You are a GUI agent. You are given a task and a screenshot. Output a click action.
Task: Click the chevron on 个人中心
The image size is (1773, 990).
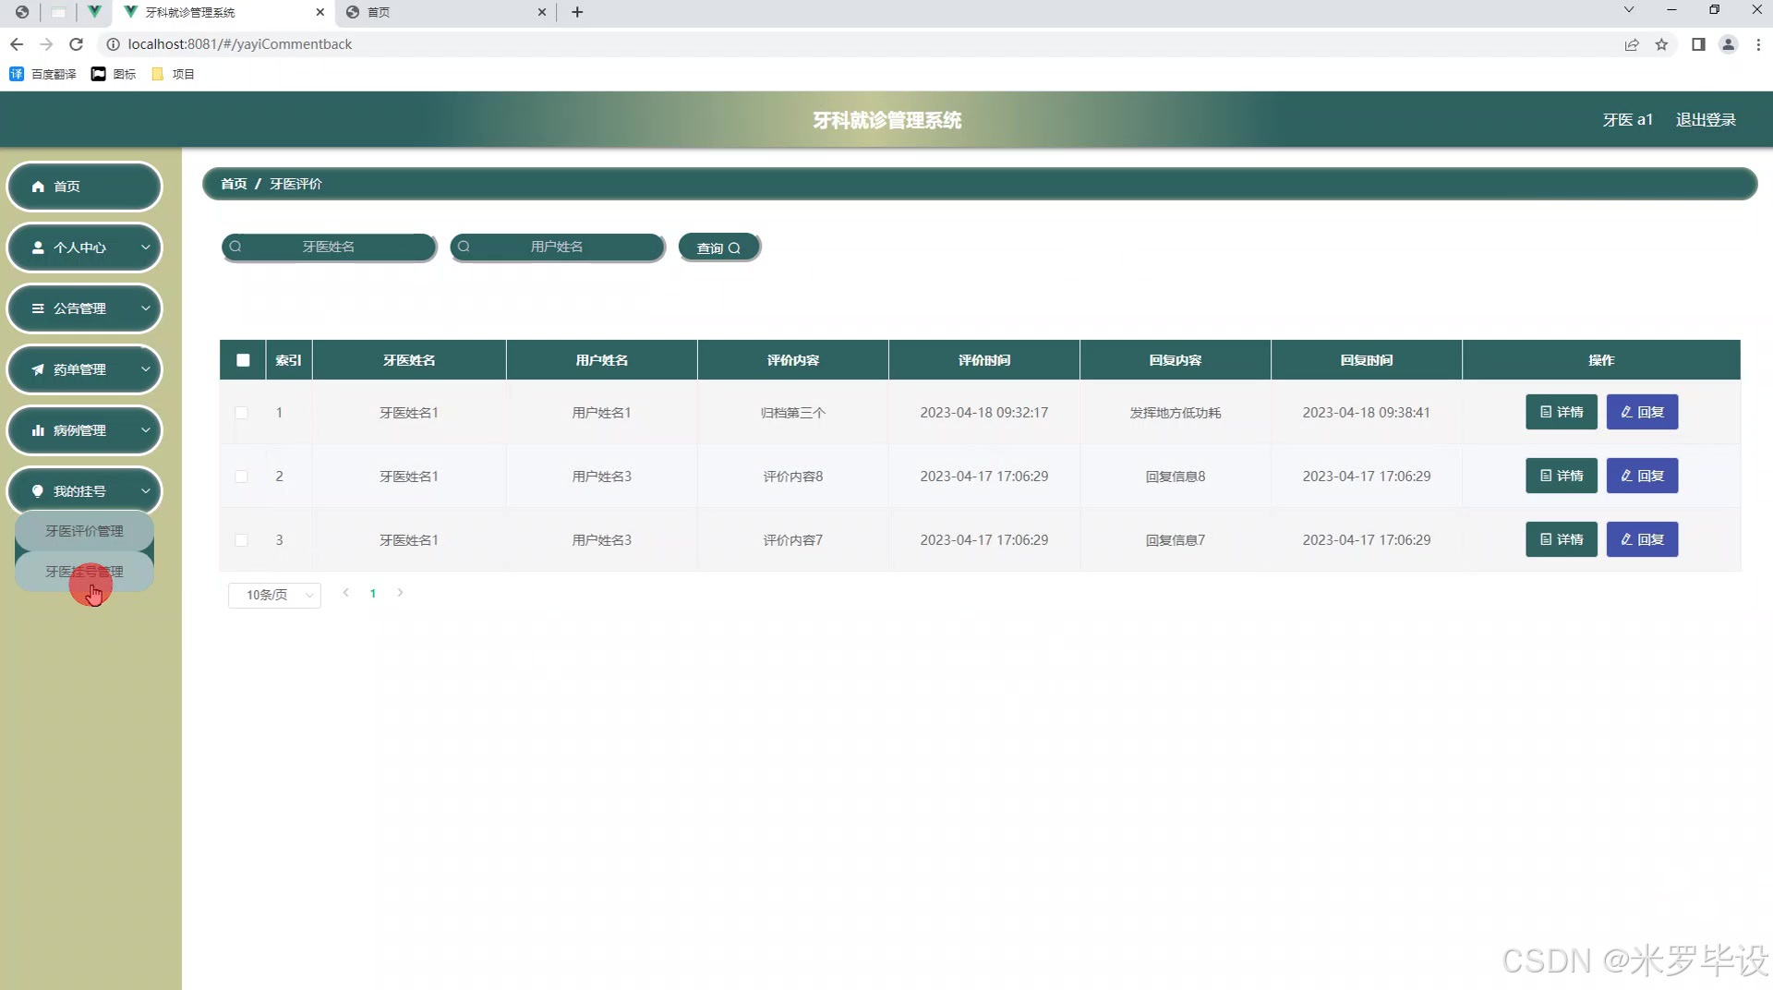[145, 247]
